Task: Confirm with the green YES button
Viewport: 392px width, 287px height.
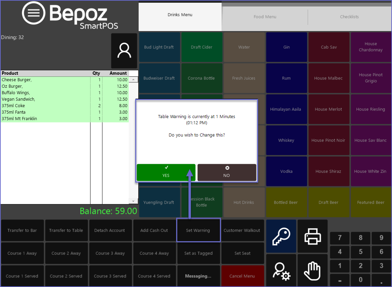Action: (x=166, y=172)
